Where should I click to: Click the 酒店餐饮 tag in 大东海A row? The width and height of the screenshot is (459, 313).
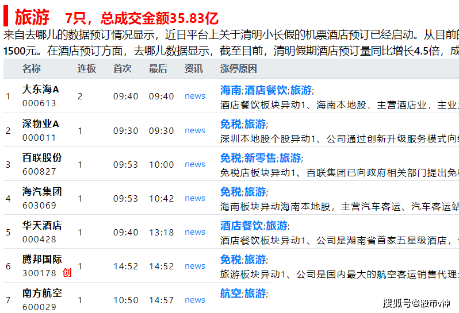[x=266, y=90]
